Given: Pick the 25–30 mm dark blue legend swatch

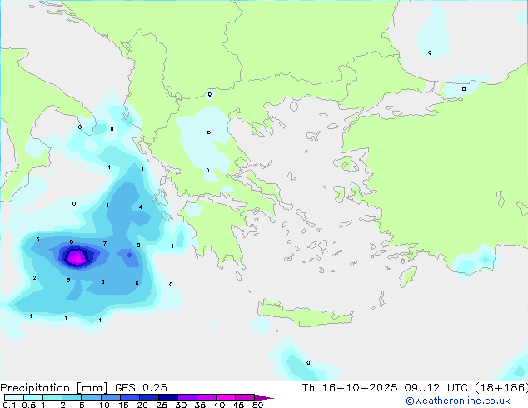Looking at the screenshot, I should click(168, 397).
